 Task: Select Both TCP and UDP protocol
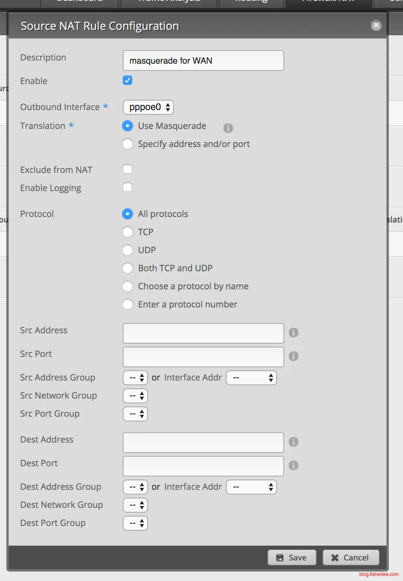tap(128, 268)
